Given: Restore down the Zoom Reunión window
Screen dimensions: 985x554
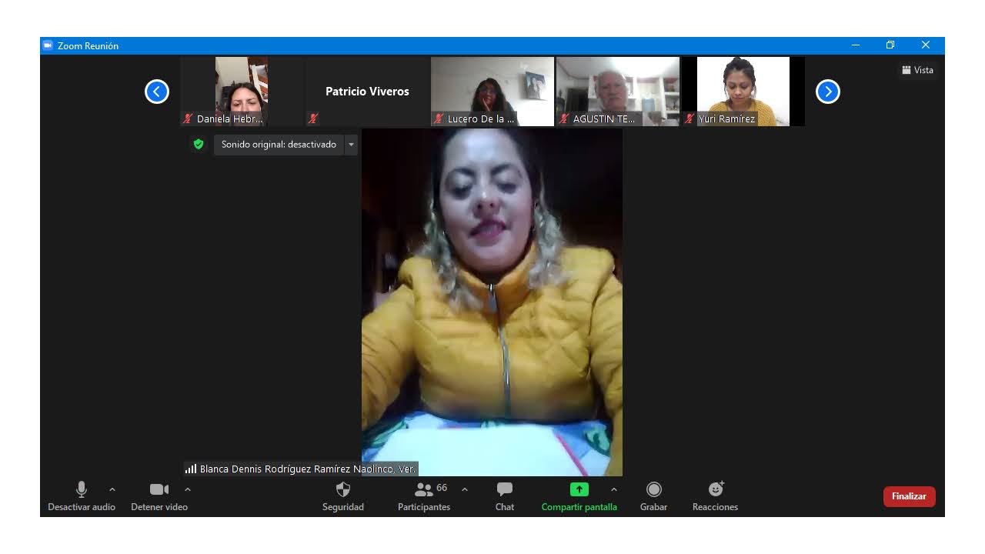Looking at the screenshot, I should point(890,45).
